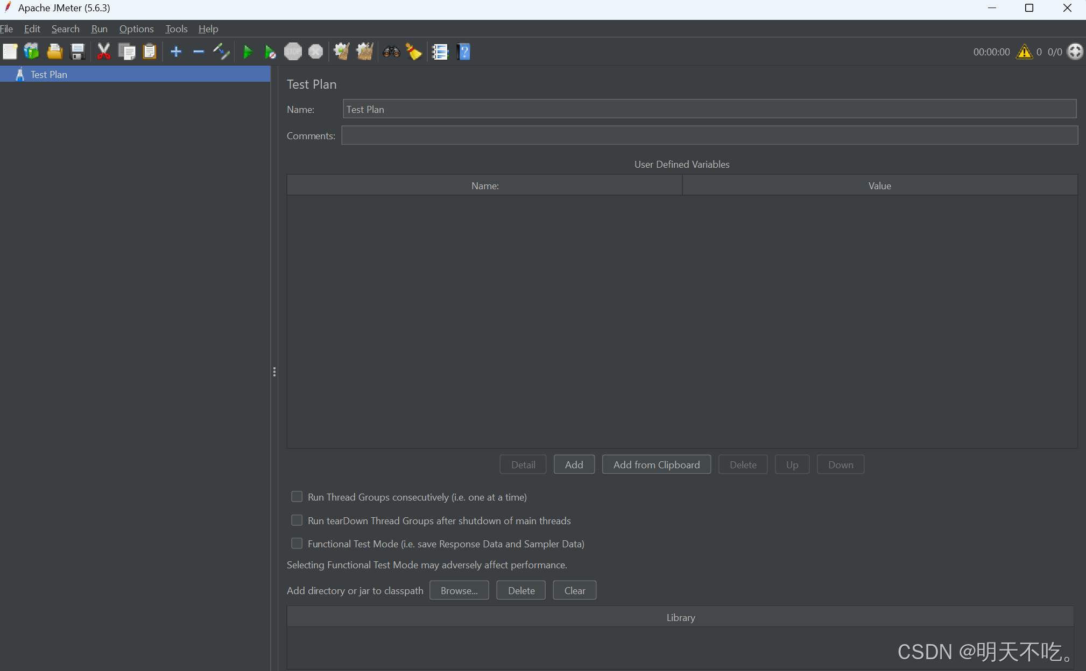This screenshot has width=1086, height=671.
Task: Open the Help menu
Action: [208, 28]
